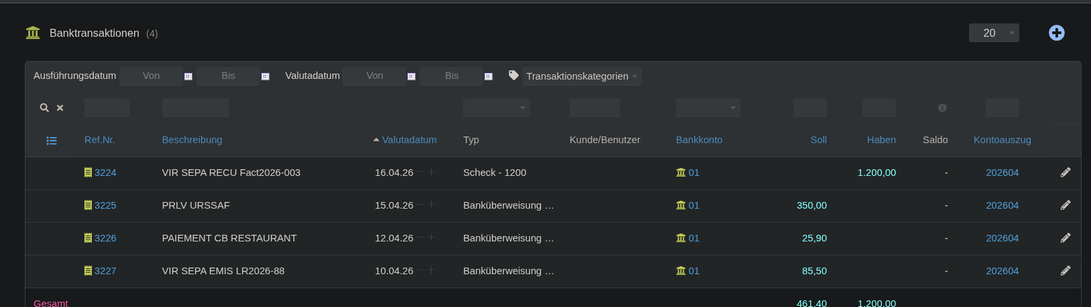
Task: Click edit pencil for transaction 3224
Action: pyautogui.click(x=1066, y=173)
